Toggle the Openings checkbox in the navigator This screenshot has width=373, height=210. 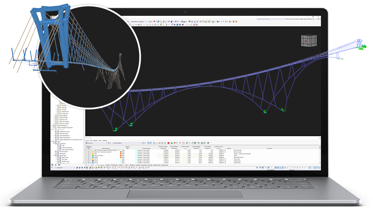58,107
